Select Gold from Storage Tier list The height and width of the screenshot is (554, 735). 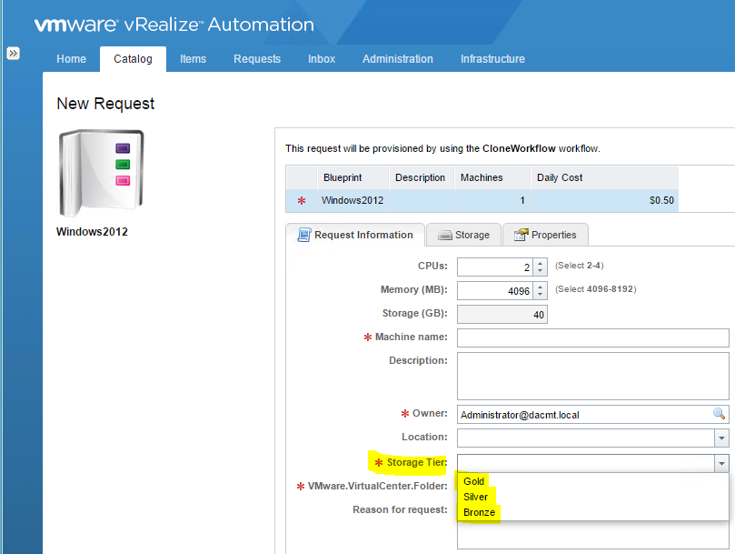click(x=474, y=481)
